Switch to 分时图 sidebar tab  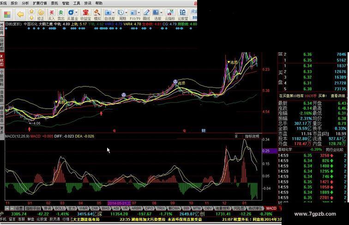(2, 44)
